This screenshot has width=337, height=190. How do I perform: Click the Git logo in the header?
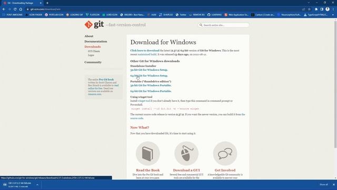(x=94, y=25)
